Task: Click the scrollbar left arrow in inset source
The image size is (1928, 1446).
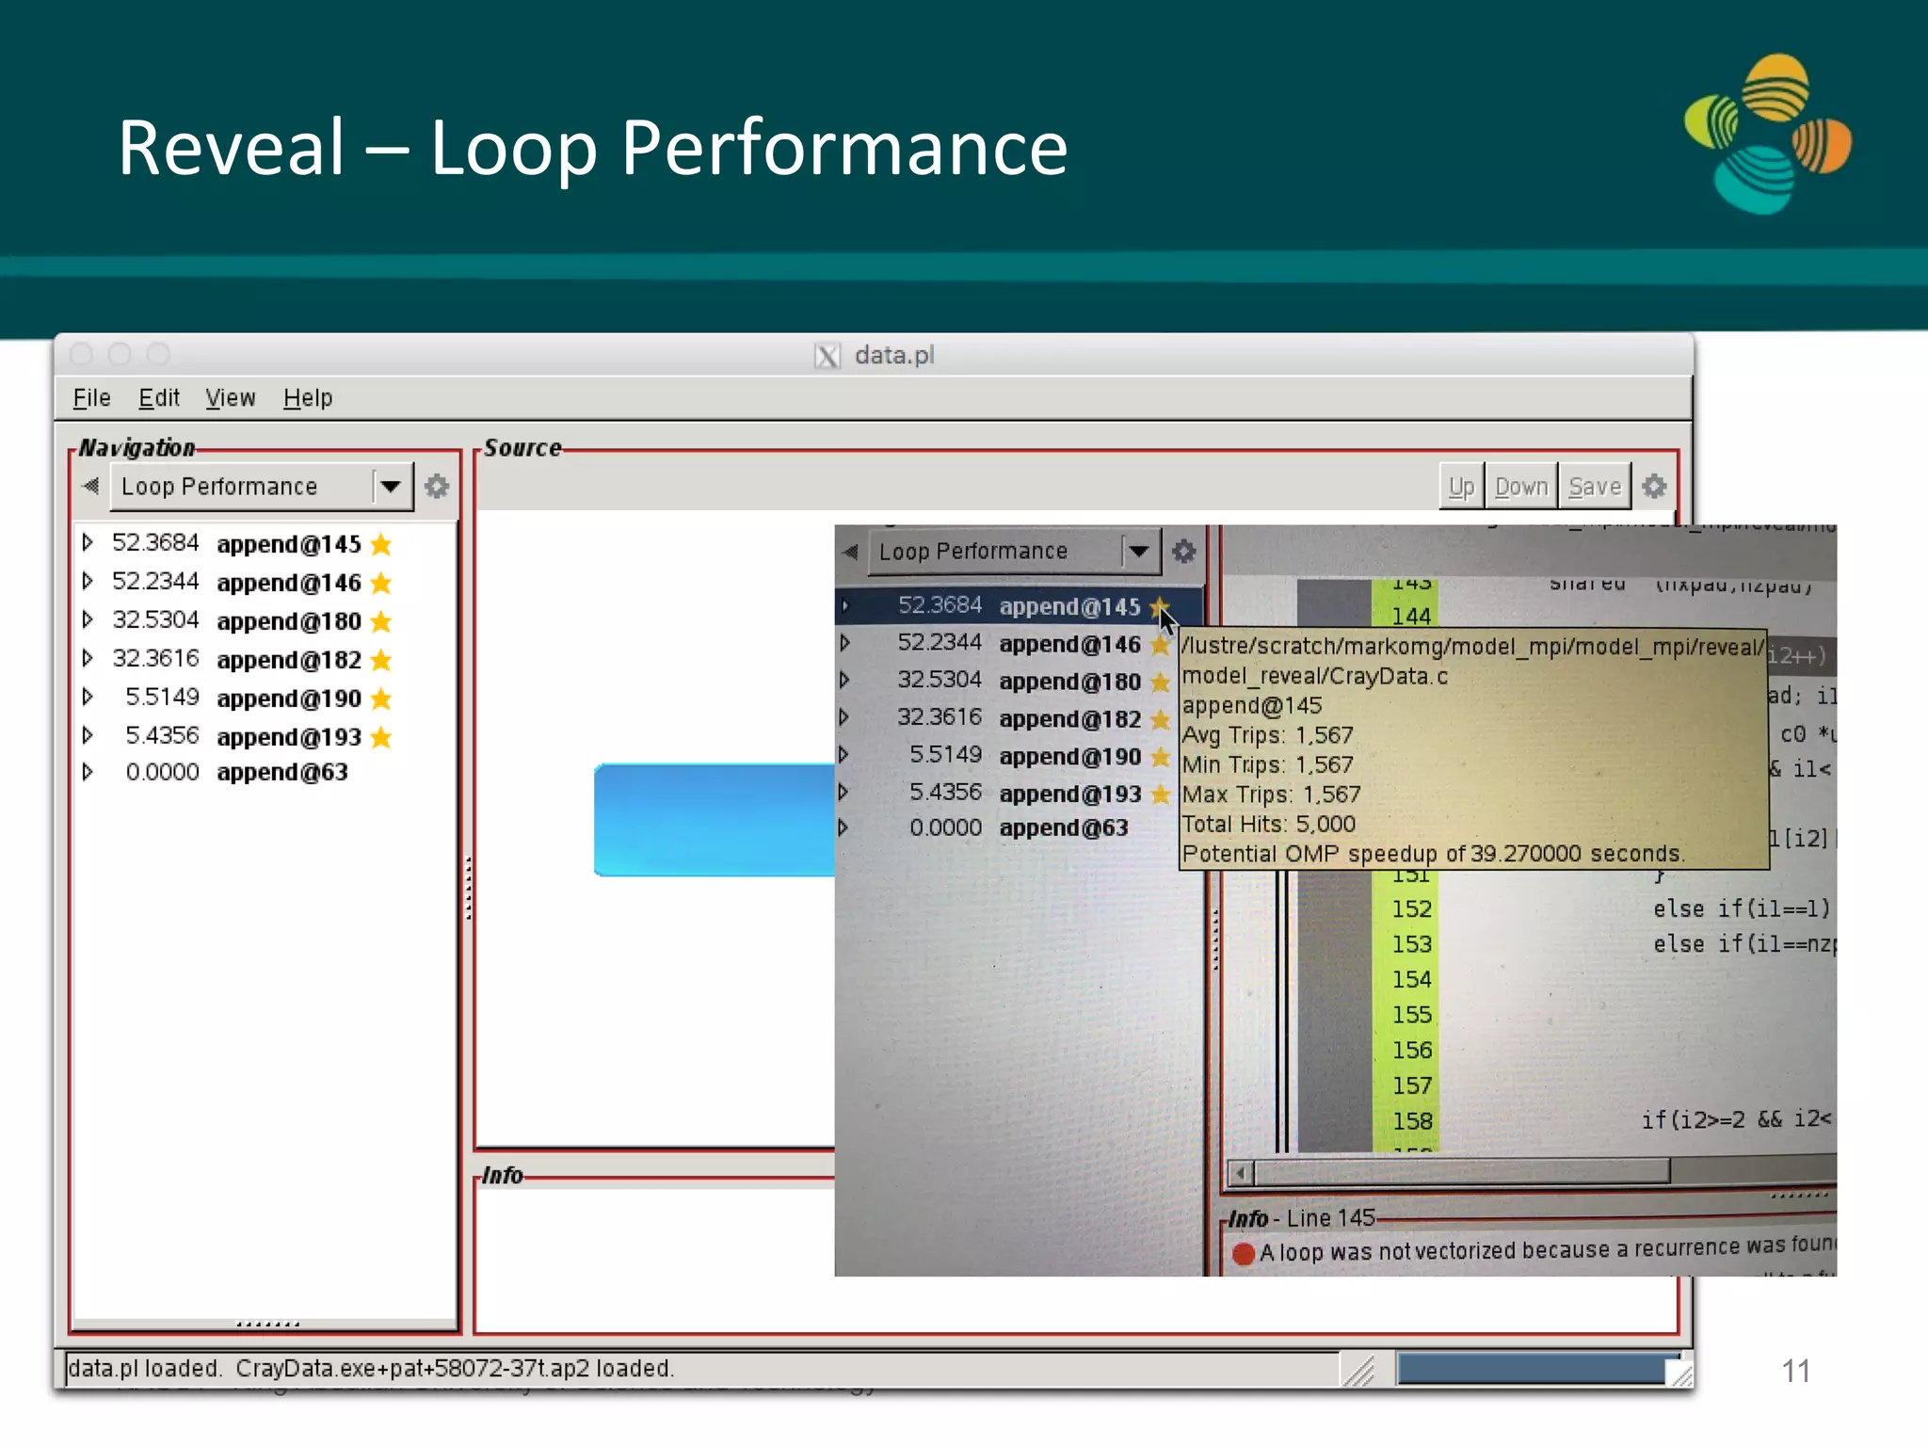Action: pyautogui.click(x=1241, y=1173)
